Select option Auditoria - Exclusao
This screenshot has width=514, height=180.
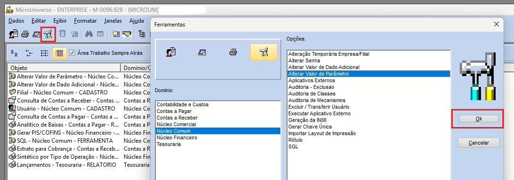click(x=369, y=87)
